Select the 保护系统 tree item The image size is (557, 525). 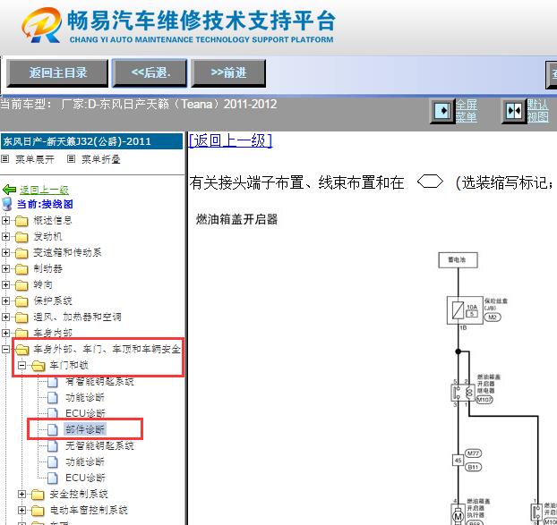53,301
